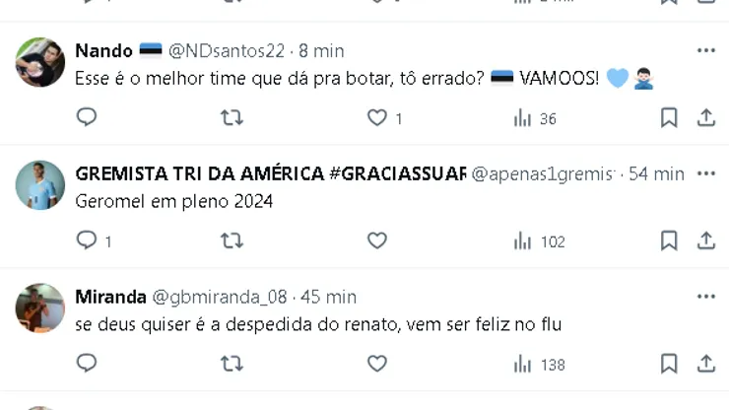This screenshot has width=729, height=410.
Task: Open more options on GREMISTA tweet
Action: (705, 173)
